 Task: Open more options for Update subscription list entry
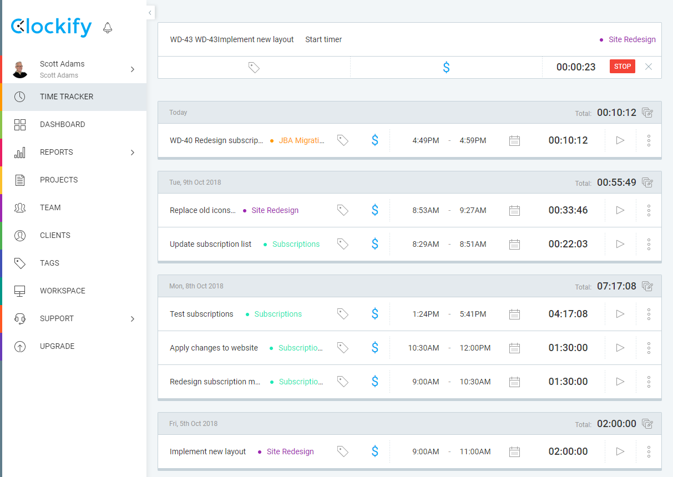649,244
